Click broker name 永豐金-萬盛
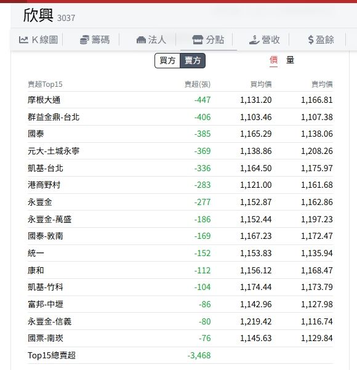The image size is (357, 370). coord(50,219)
